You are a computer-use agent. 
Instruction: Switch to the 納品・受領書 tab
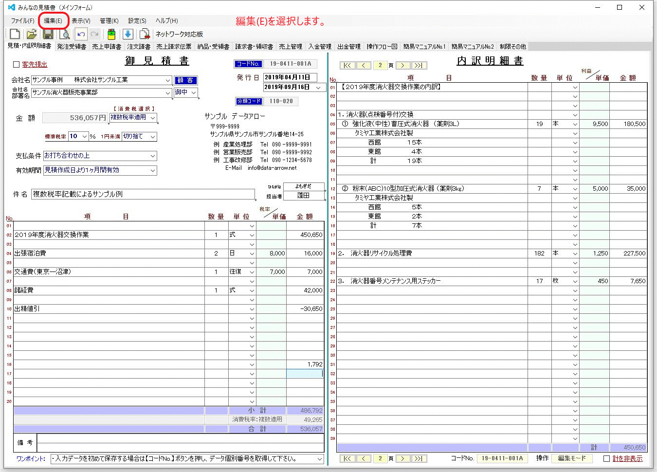[213, 47]
